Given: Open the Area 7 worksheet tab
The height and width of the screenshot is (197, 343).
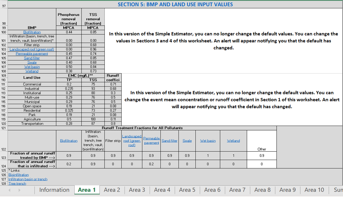Looking at the screenshot, I should click(237, 190).
